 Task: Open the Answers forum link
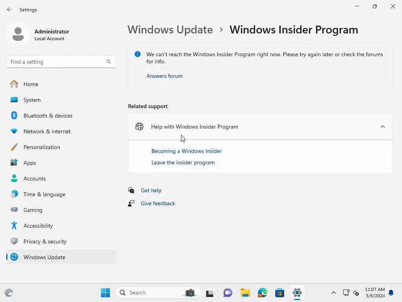tap(164, 76)
